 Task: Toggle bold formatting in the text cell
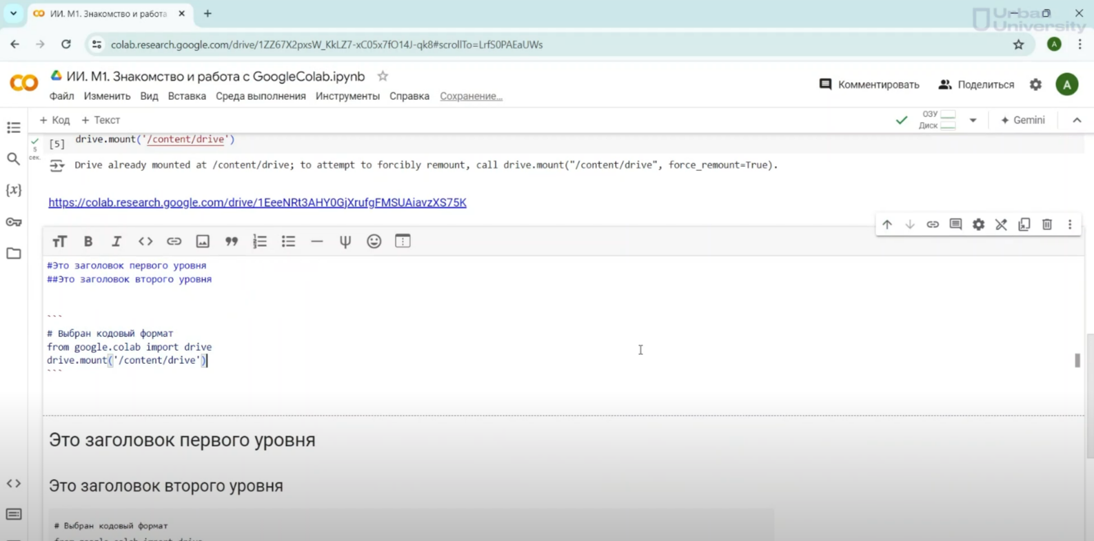click(x=88, y=241)
